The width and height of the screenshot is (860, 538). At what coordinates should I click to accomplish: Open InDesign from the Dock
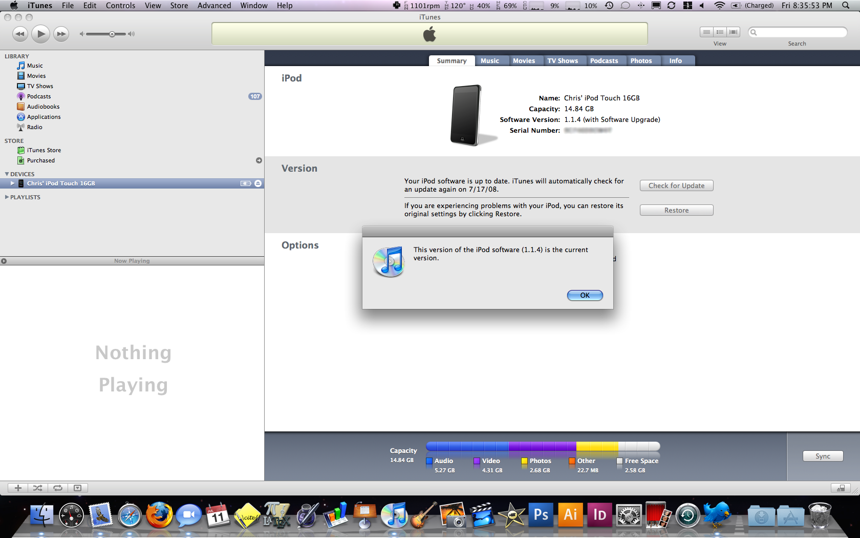599,514
